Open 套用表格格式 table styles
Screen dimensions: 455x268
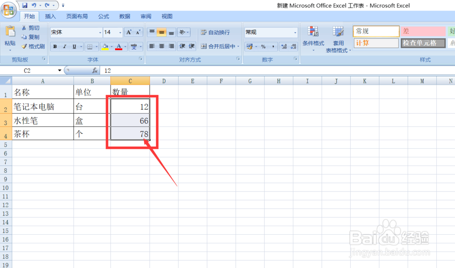tap(338, 39)
